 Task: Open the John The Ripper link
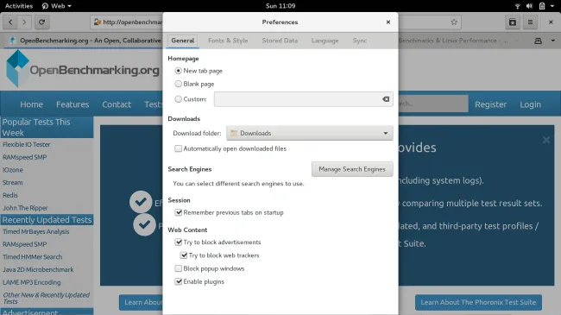[x=25, y=208]
